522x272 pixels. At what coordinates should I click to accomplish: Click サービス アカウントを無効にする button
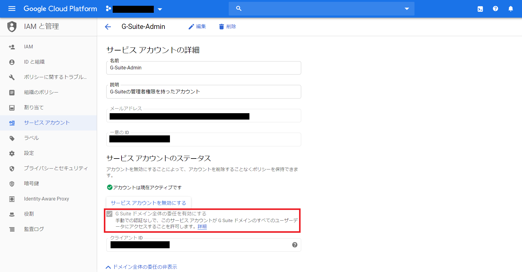point(148,203)
